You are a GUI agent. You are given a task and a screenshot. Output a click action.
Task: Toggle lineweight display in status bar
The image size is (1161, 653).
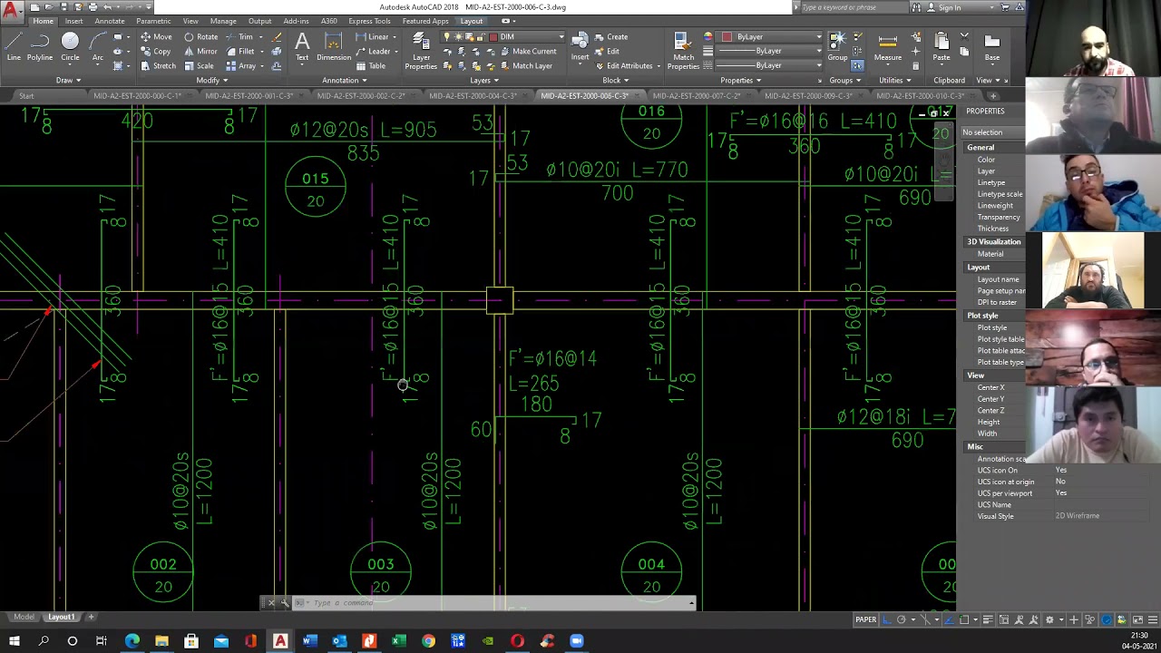click(988, 620)
